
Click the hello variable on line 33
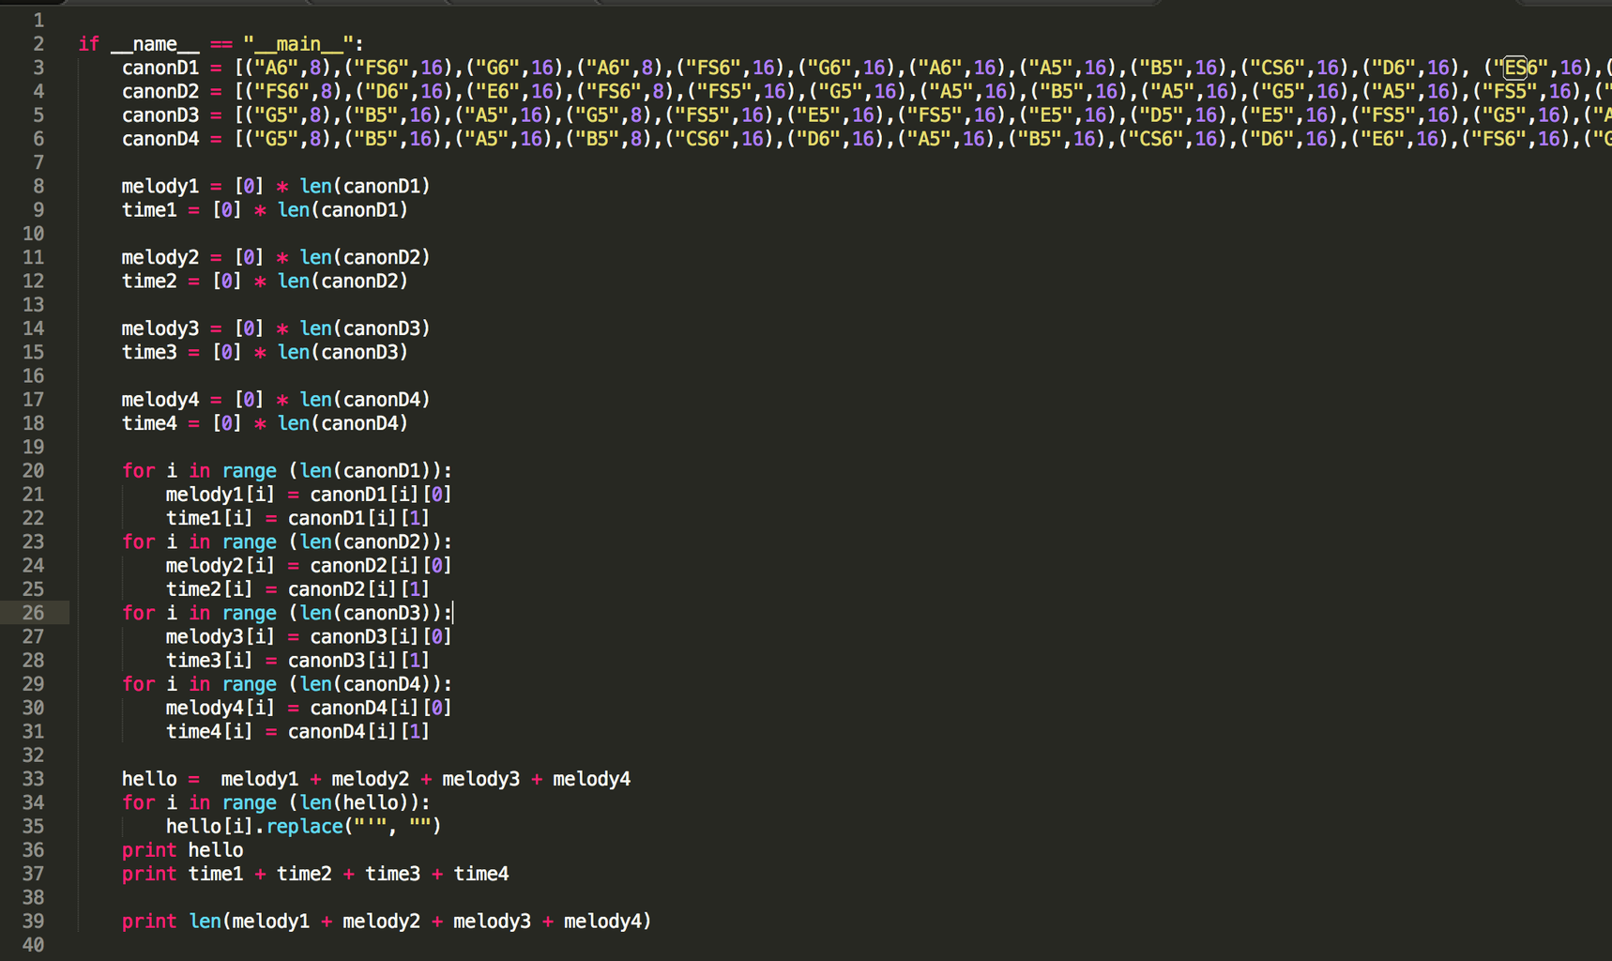pyautogui.click(x=149, y=779)
